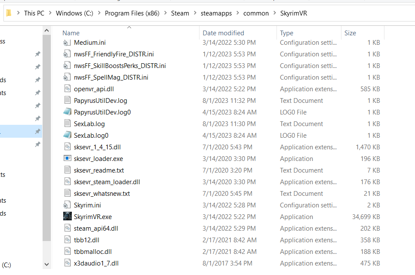Click the navigation pane scroll down arrow
415x275 pixels.
point(47,263)
